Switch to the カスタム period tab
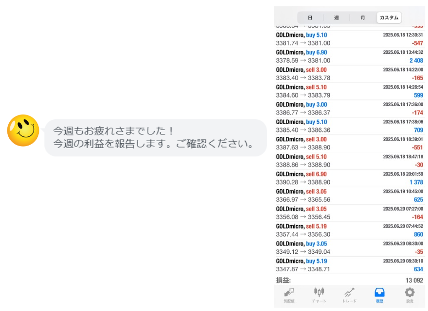Viewport: 428px width, 311px height. (389, 17)
